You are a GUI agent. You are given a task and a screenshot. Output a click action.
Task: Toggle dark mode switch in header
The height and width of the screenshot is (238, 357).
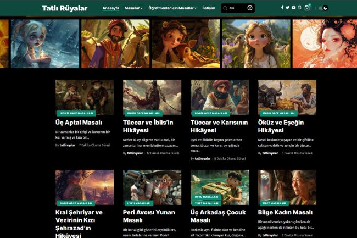323,8
